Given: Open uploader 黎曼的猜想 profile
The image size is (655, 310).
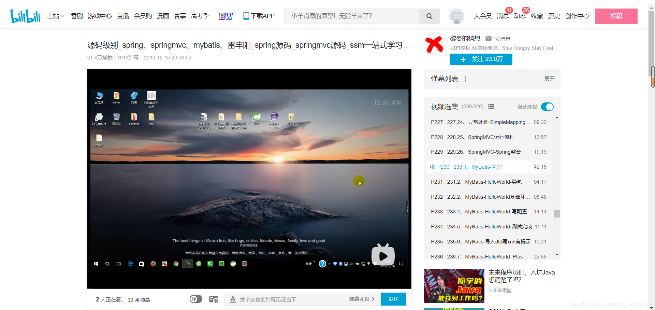Looking at the screenshot, I should (465, 39).
